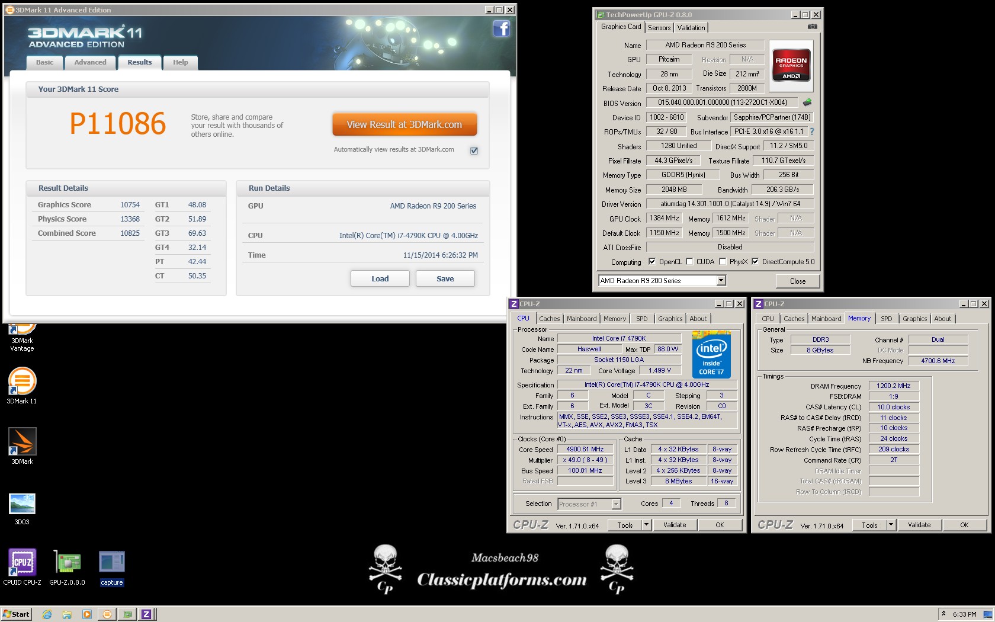Switch to the Advanced tab in 3DMark 11

click(91, 62)
